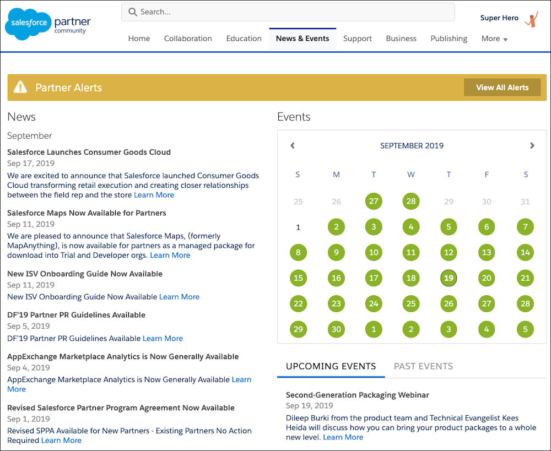The height and width of the screenshot is (451, 551).
Task: Open Learn More for Consumer Goods Cloud
Action: point(154,195)
